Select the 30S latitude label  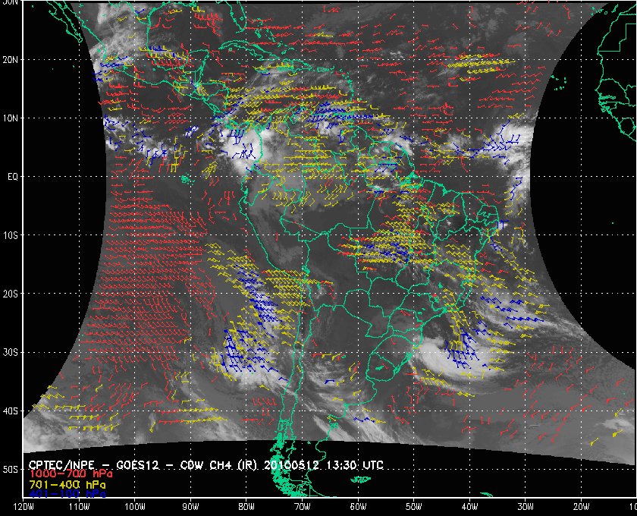point(10,352)
